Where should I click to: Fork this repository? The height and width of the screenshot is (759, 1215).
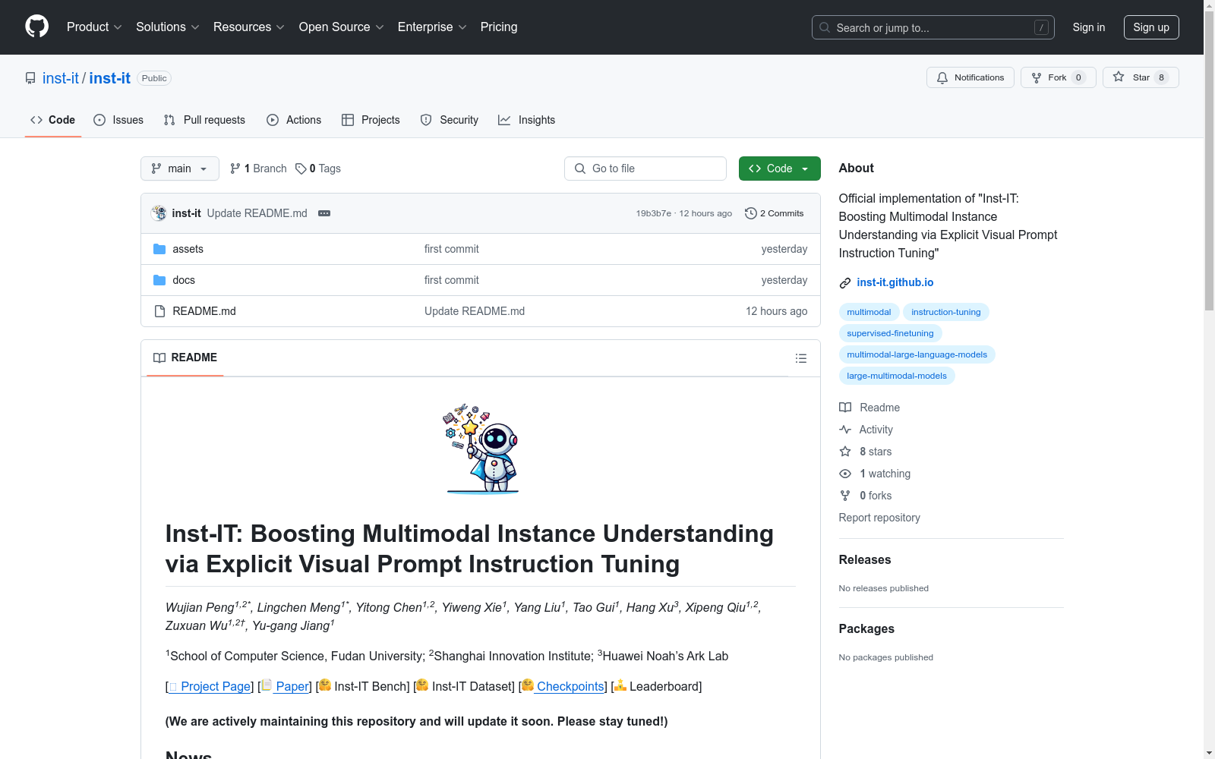1059,77
